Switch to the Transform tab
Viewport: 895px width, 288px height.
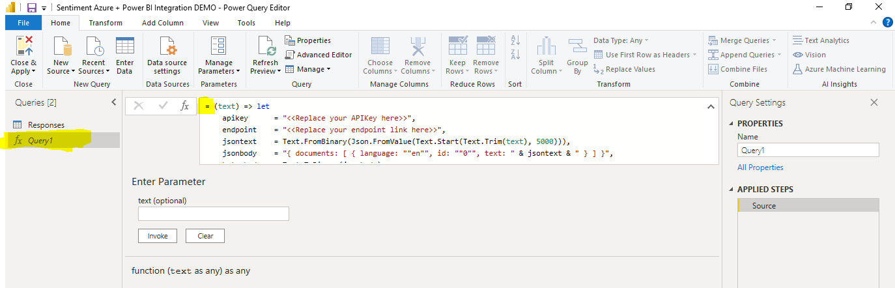106,23
